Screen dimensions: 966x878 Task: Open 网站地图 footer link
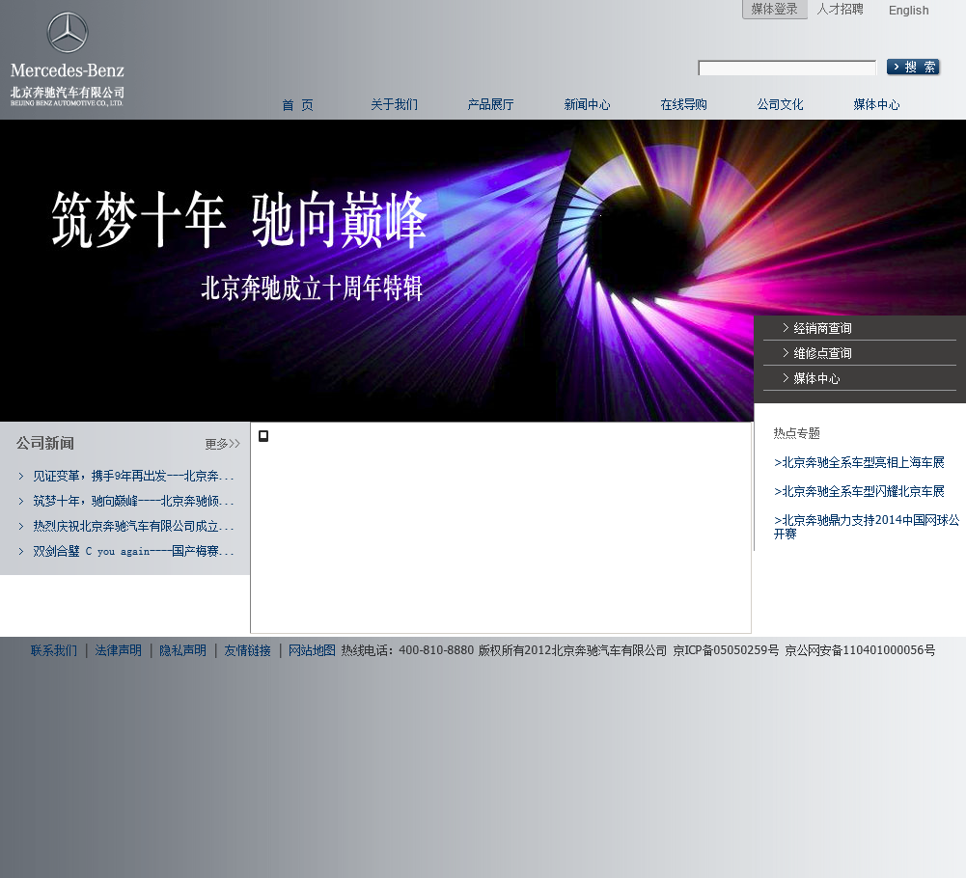pos(312,650)
